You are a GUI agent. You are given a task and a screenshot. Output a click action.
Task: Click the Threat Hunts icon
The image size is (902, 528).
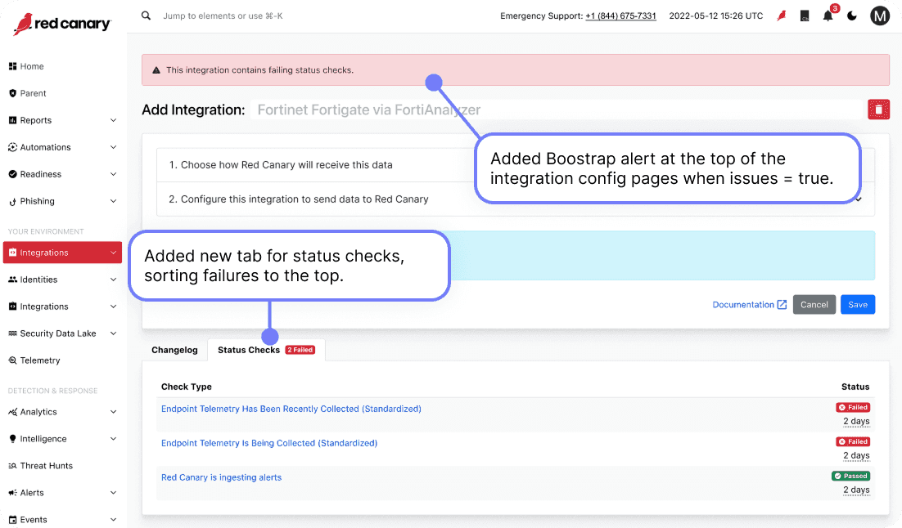[12, 465]
